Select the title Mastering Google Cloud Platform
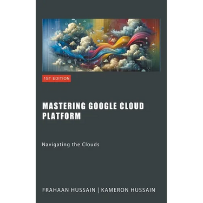203x203 pixels. click(93, 111)
